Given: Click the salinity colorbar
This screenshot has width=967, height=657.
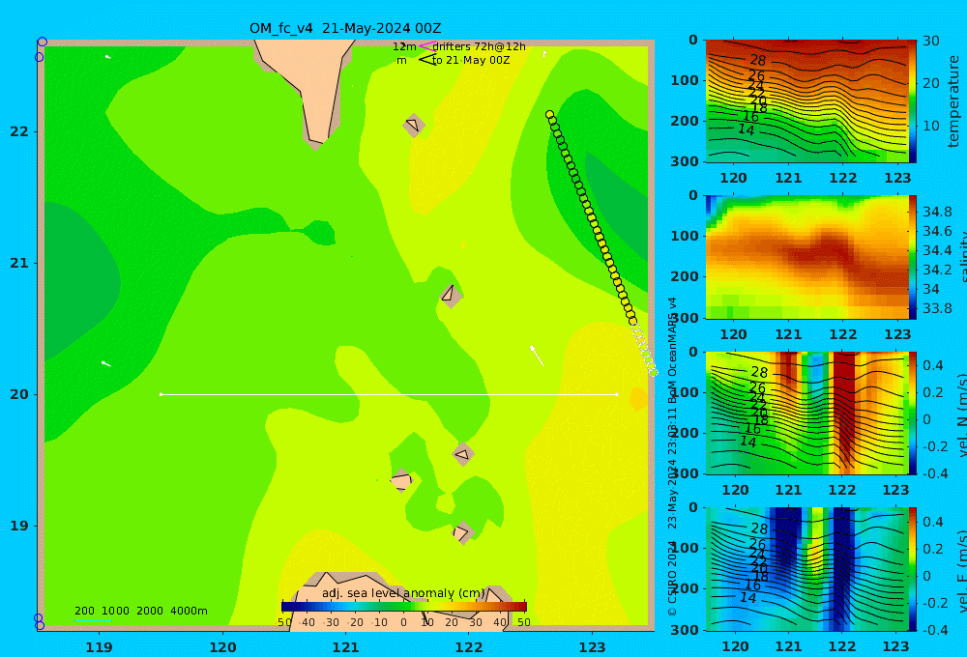Looking at the screenshot, I should 913,257.
